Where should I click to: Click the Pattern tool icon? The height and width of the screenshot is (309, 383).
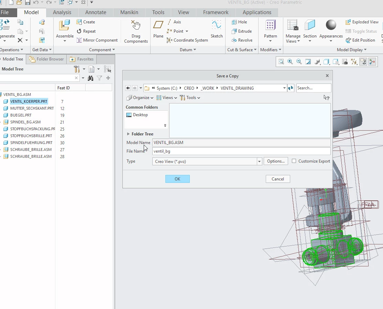coord(270,26)
